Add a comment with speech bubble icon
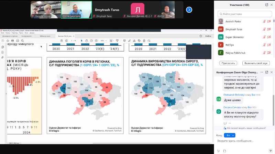 (124, 41)
